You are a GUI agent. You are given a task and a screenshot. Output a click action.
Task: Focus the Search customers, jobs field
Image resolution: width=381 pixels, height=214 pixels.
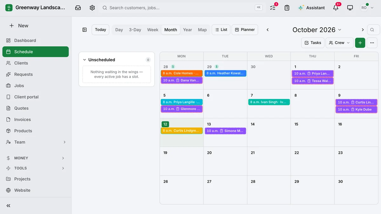pyautogui.click(x=182, y=8)
